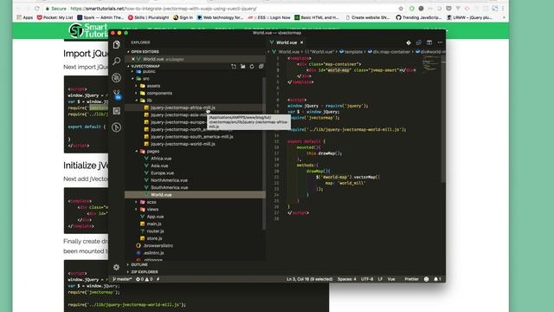Click the New File icon in VJVECTORMAP header
This screenshot has width=554, height=312.
[234, 67]
